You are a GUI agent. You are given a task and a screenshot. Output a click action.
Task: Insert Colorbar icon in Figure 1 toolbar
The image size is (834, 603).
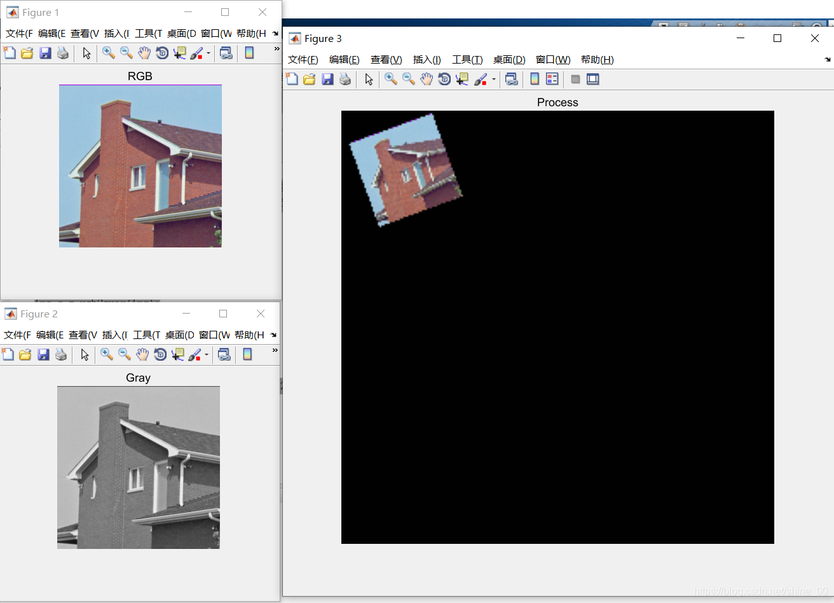249,53
